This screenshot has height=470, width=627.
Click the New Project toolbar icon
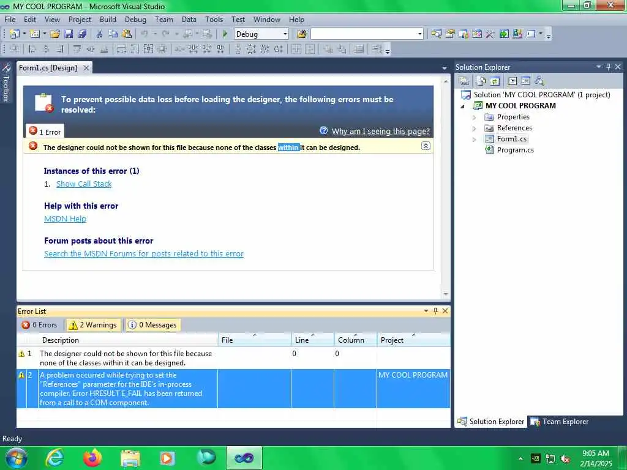(x=15, y=34)
